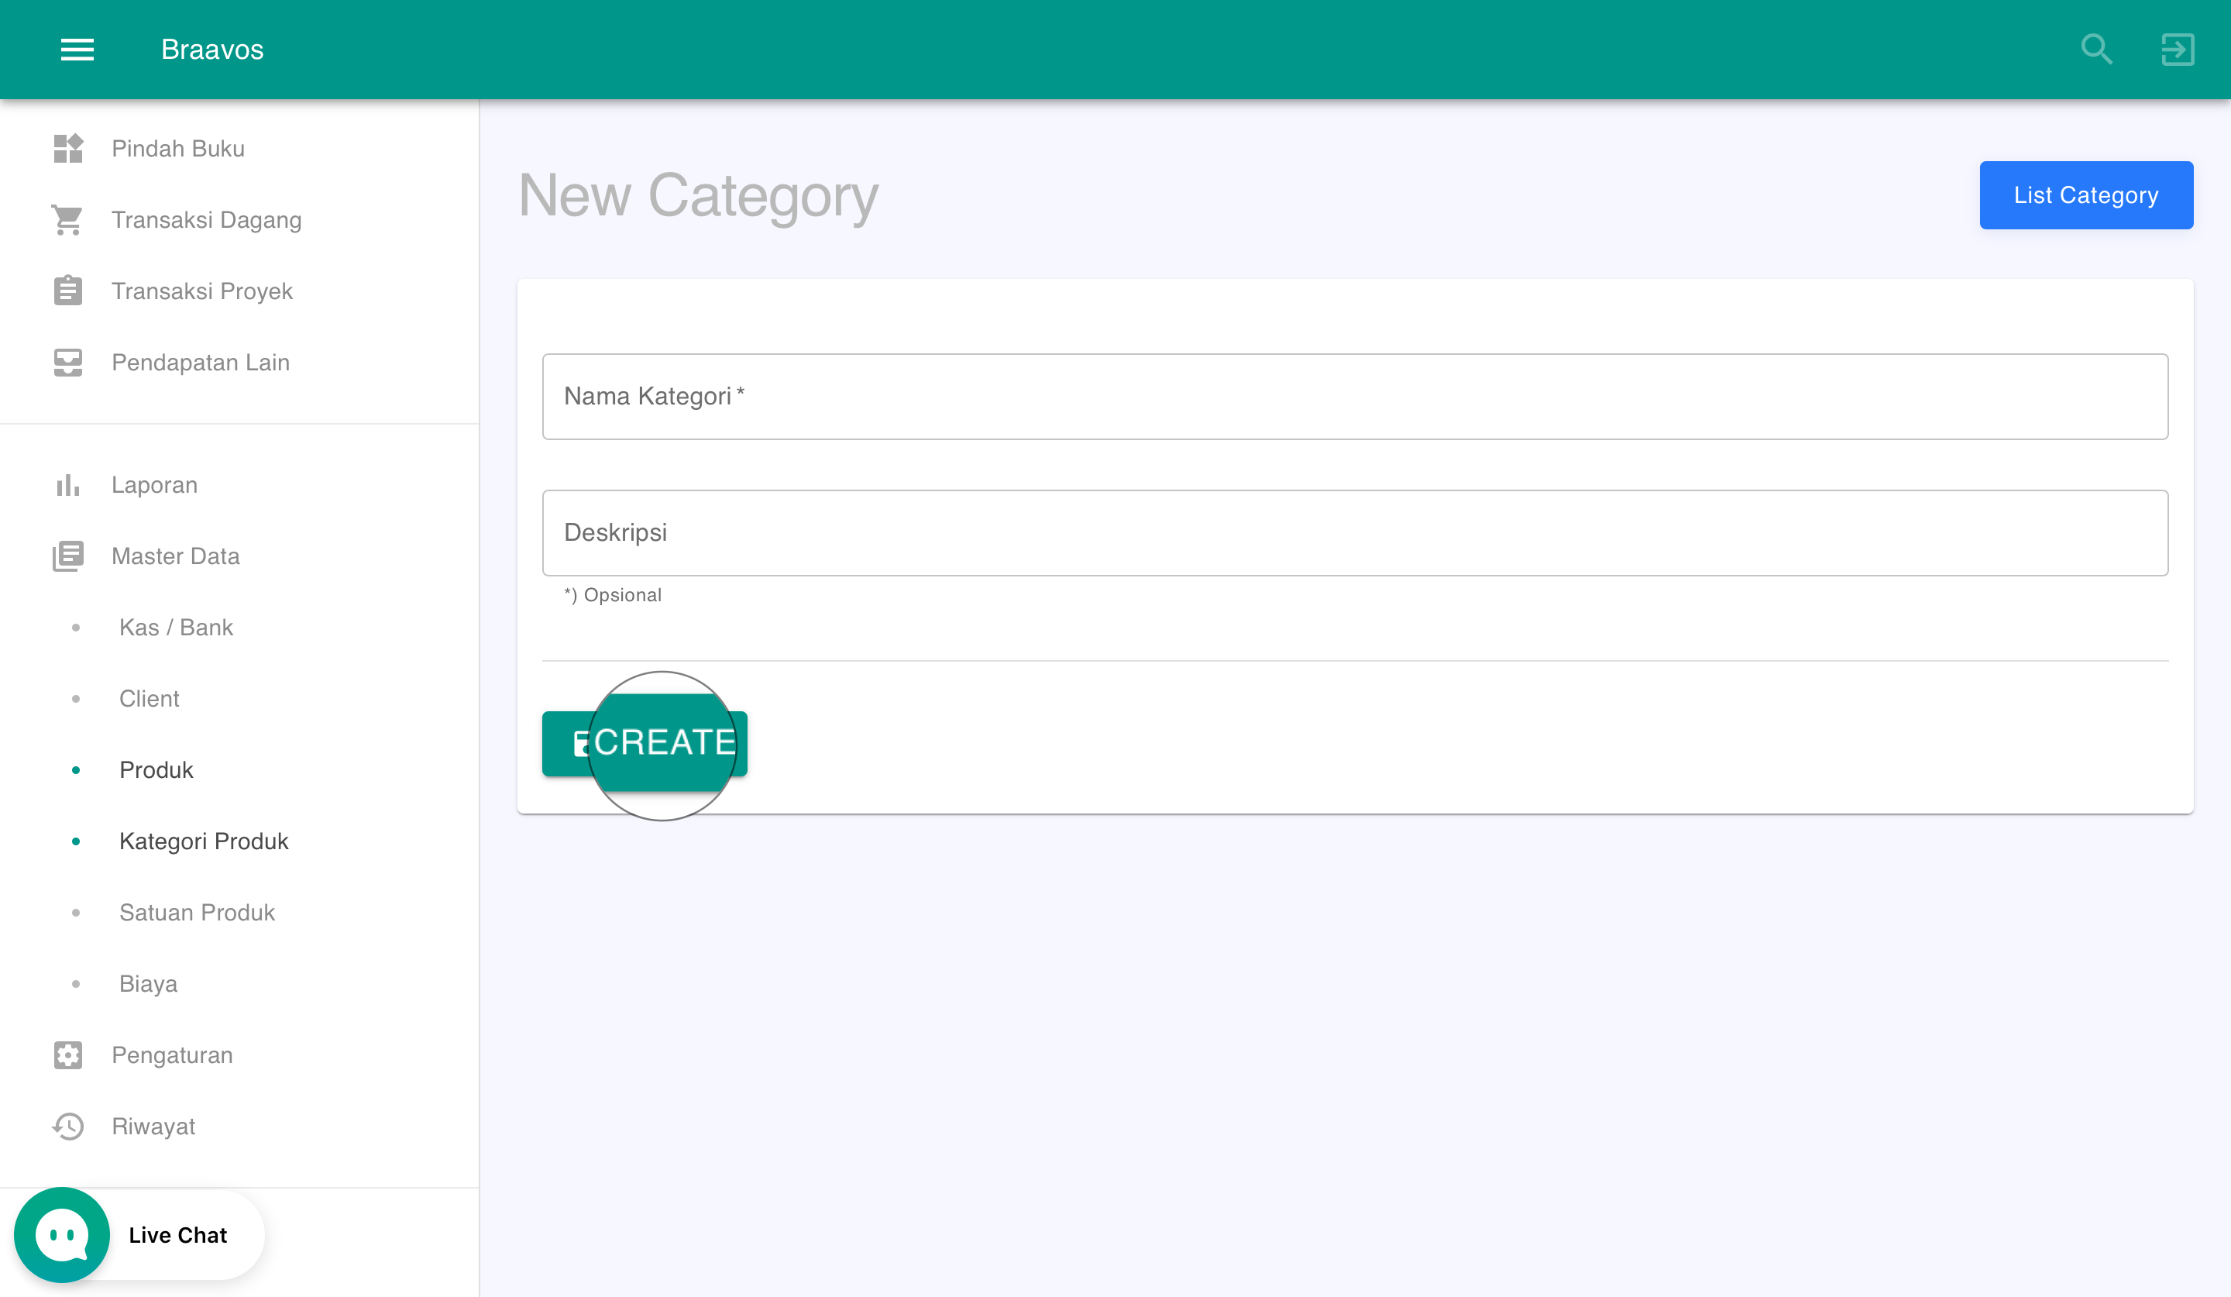Select Satuan Produk submenu item

click(197, 913)
